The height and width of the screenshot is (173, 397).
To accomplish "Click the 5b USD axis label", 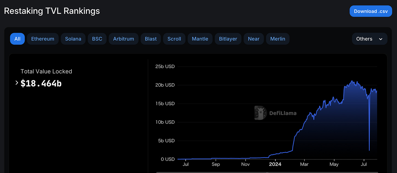I will click(166, 141).
